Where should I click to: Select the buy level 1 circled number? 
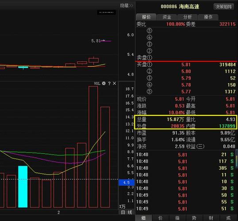150,65
